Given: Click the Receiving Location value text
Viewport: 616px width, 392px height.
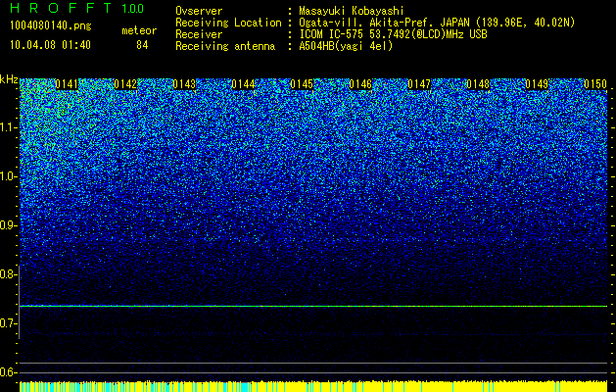Looking at the screenshot, I should [x=437, y=23].
